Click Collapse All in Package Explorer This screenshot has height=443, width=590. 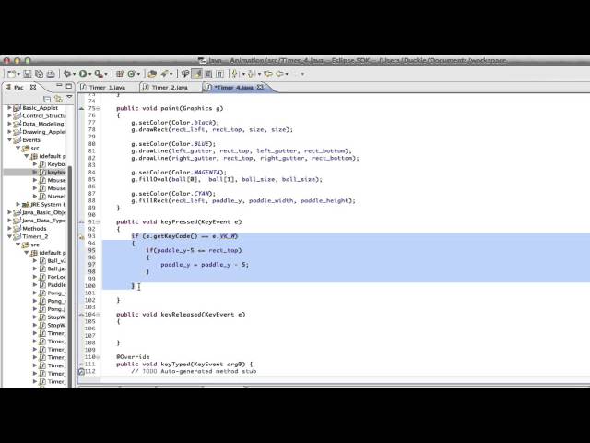click(x=47, y=99)
